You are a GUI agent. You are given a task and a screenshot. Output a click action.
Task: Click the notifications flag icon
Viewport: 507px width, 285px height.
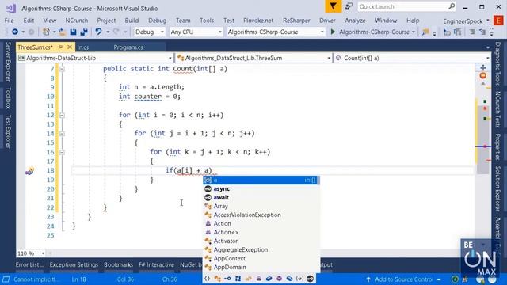point(333,6)
